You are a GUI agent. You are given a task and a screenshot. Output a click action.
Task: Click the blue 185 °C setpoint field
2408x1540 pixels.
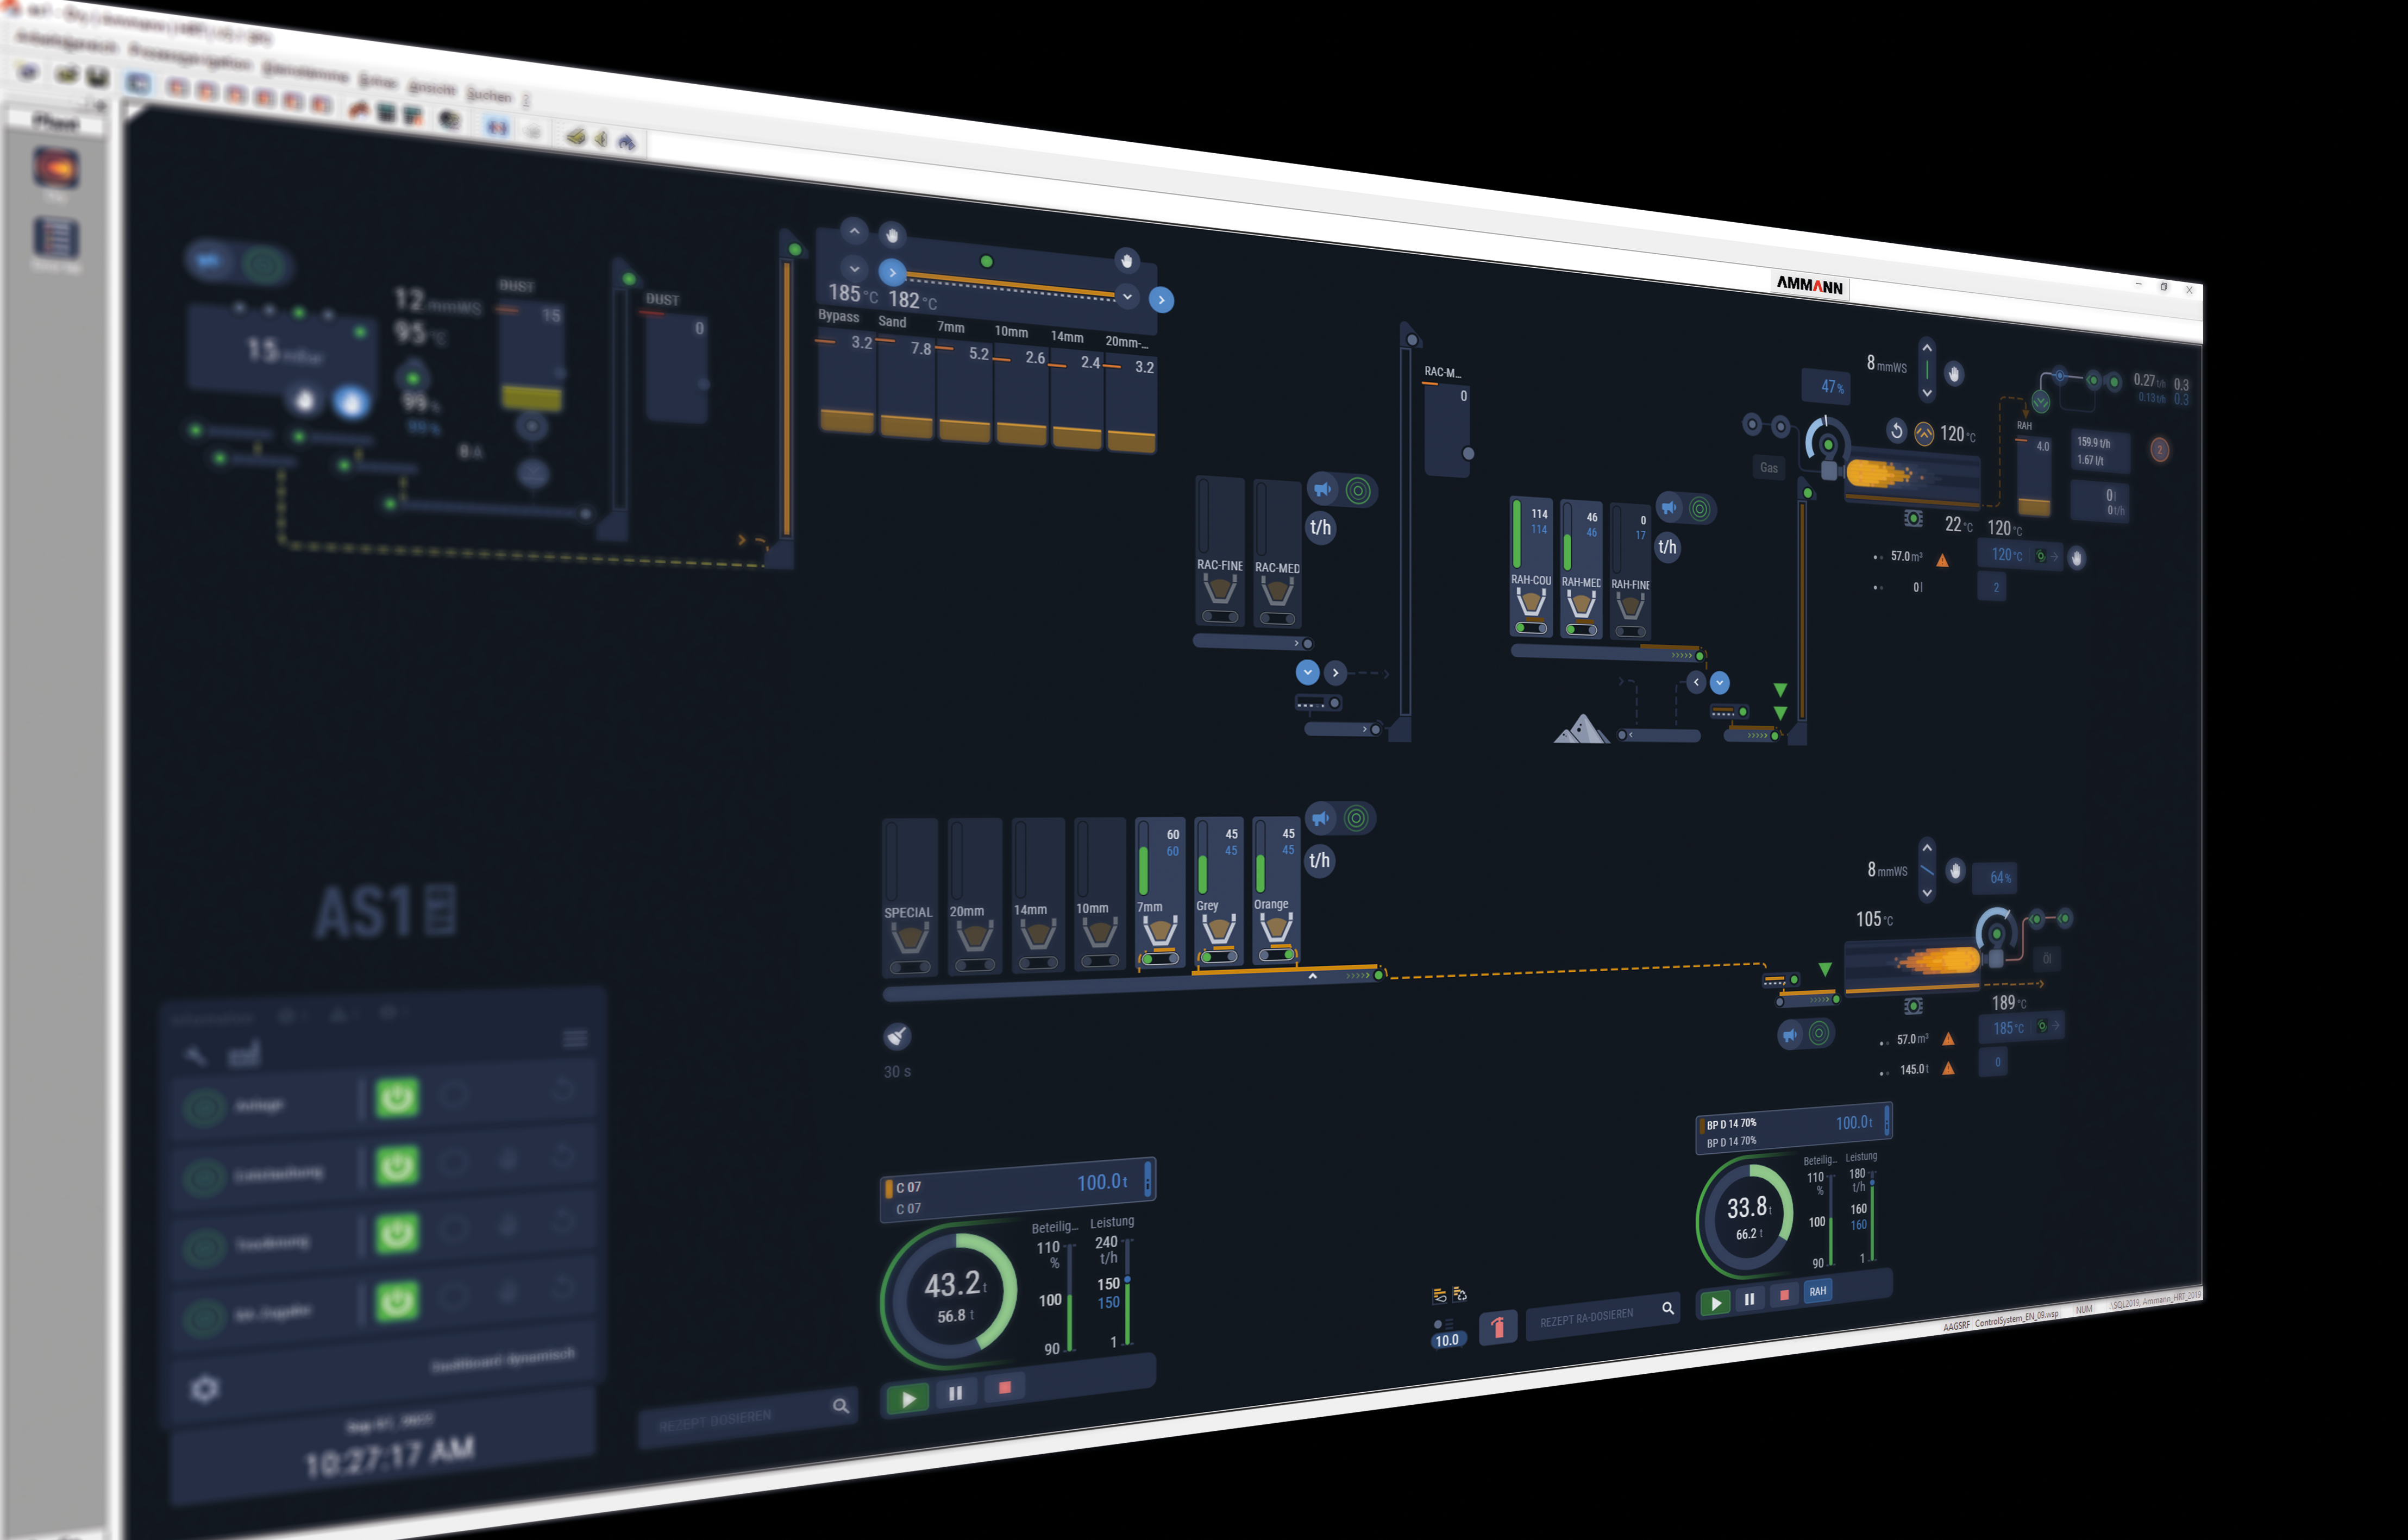pyautogui.click(x=2021, y=1027)
